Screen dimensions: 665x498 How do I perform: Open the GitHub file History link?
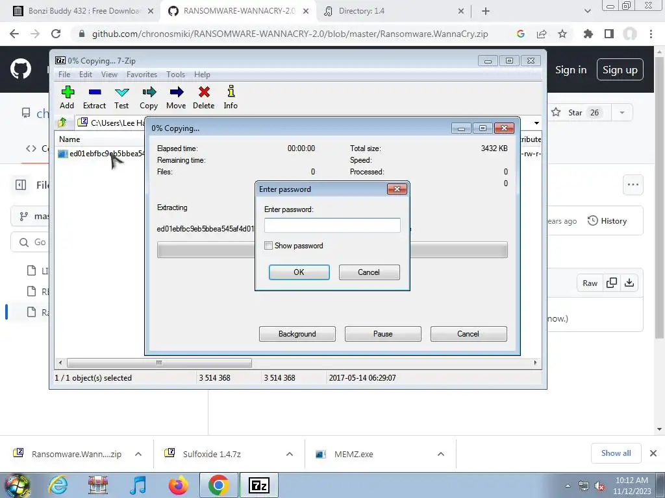[x=607, y=220]
